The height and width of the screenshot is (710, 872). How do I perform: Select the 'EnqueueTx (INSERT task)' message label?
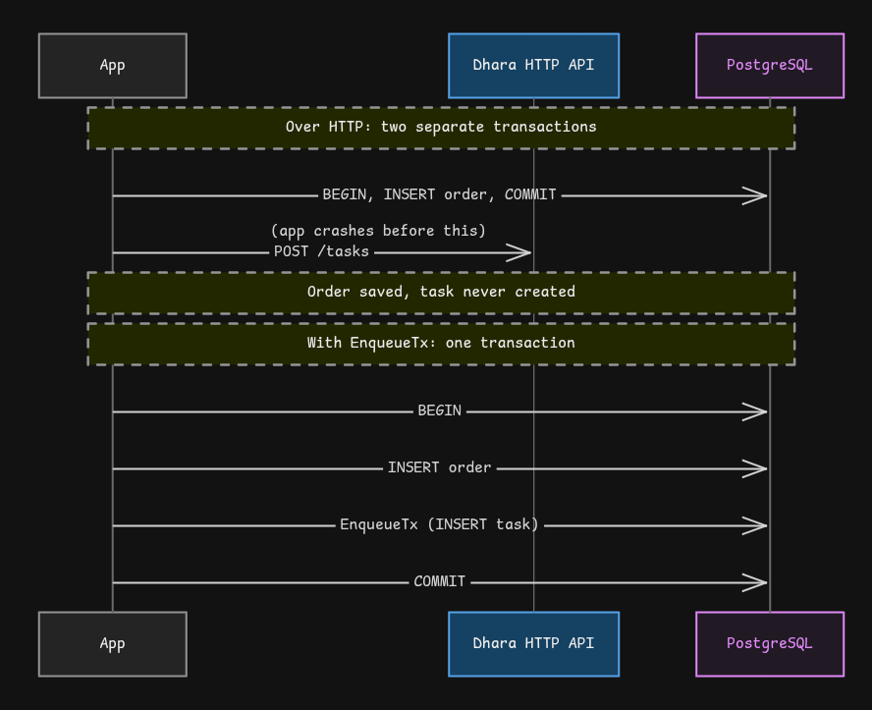coord(439,524)
